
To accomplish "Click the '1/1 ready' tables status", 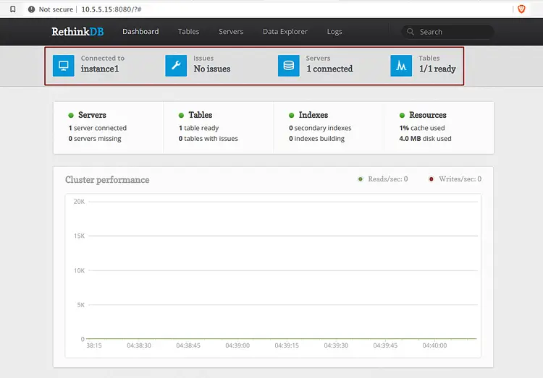I will [x=437, y=69].
